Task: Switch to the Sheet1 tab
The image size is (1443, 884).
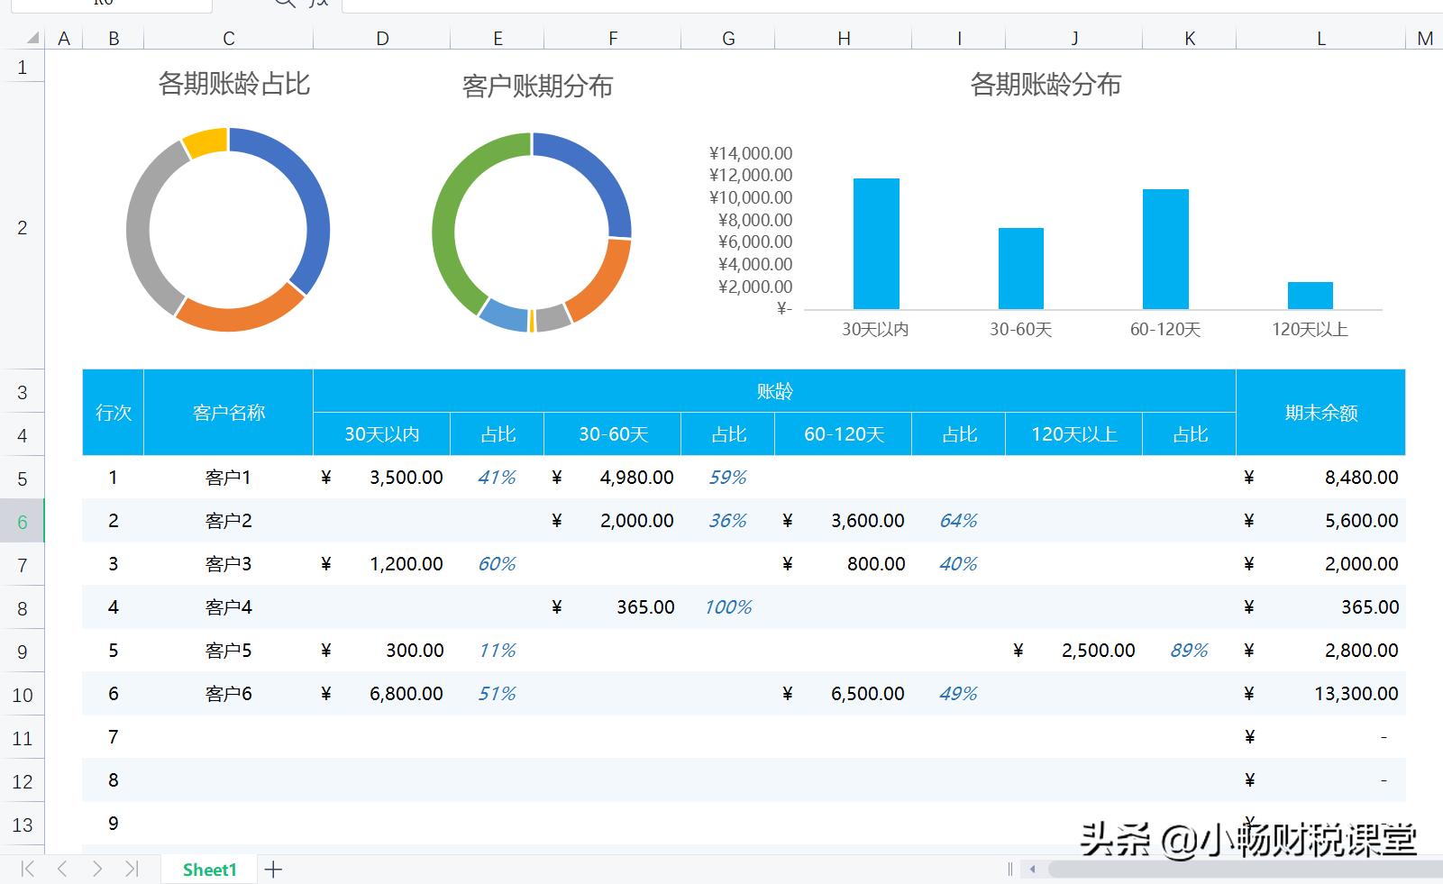Action: (x=209, y=869)
